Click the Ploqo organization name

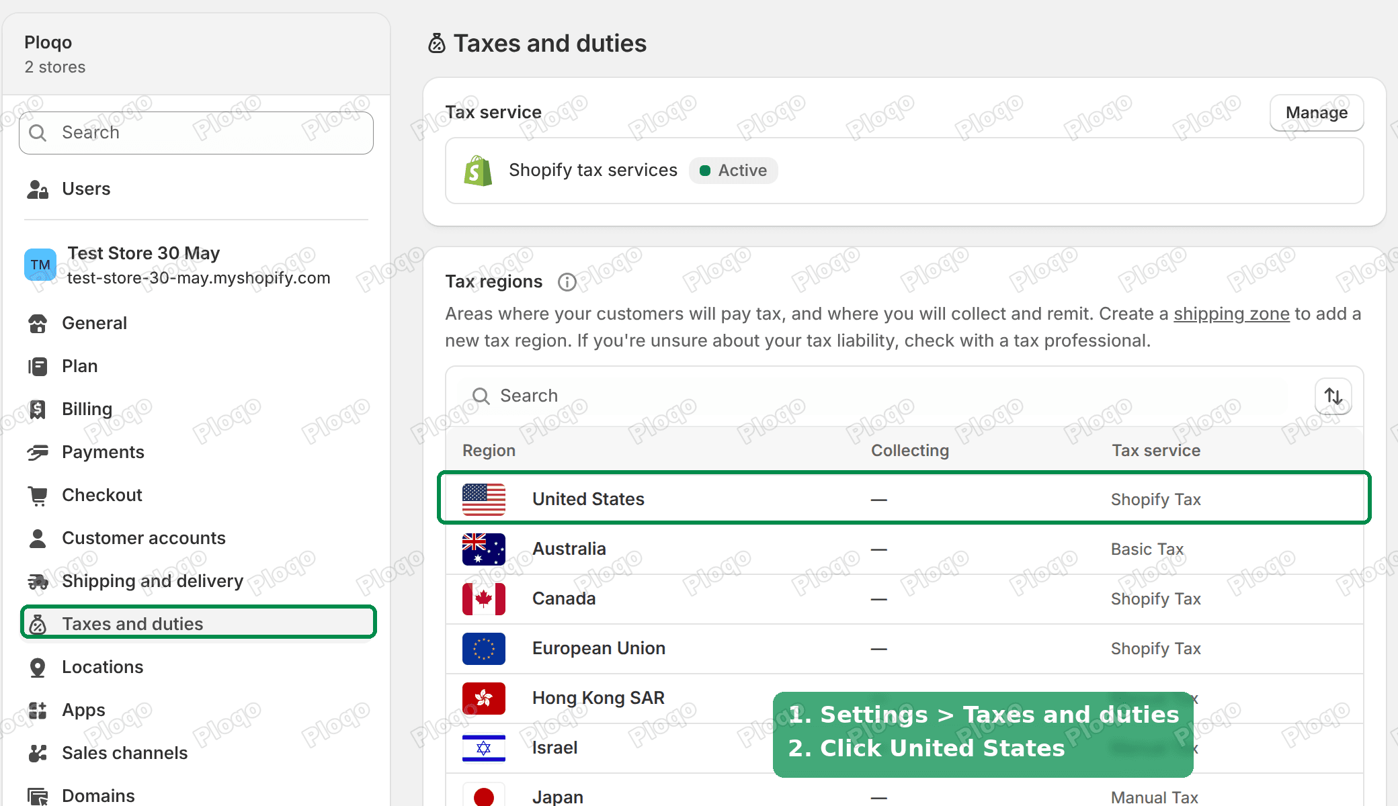[x=48, y=43]
